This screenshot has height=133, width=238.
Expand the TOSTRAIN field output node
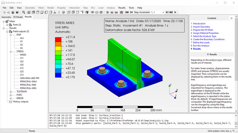point(11,92)
